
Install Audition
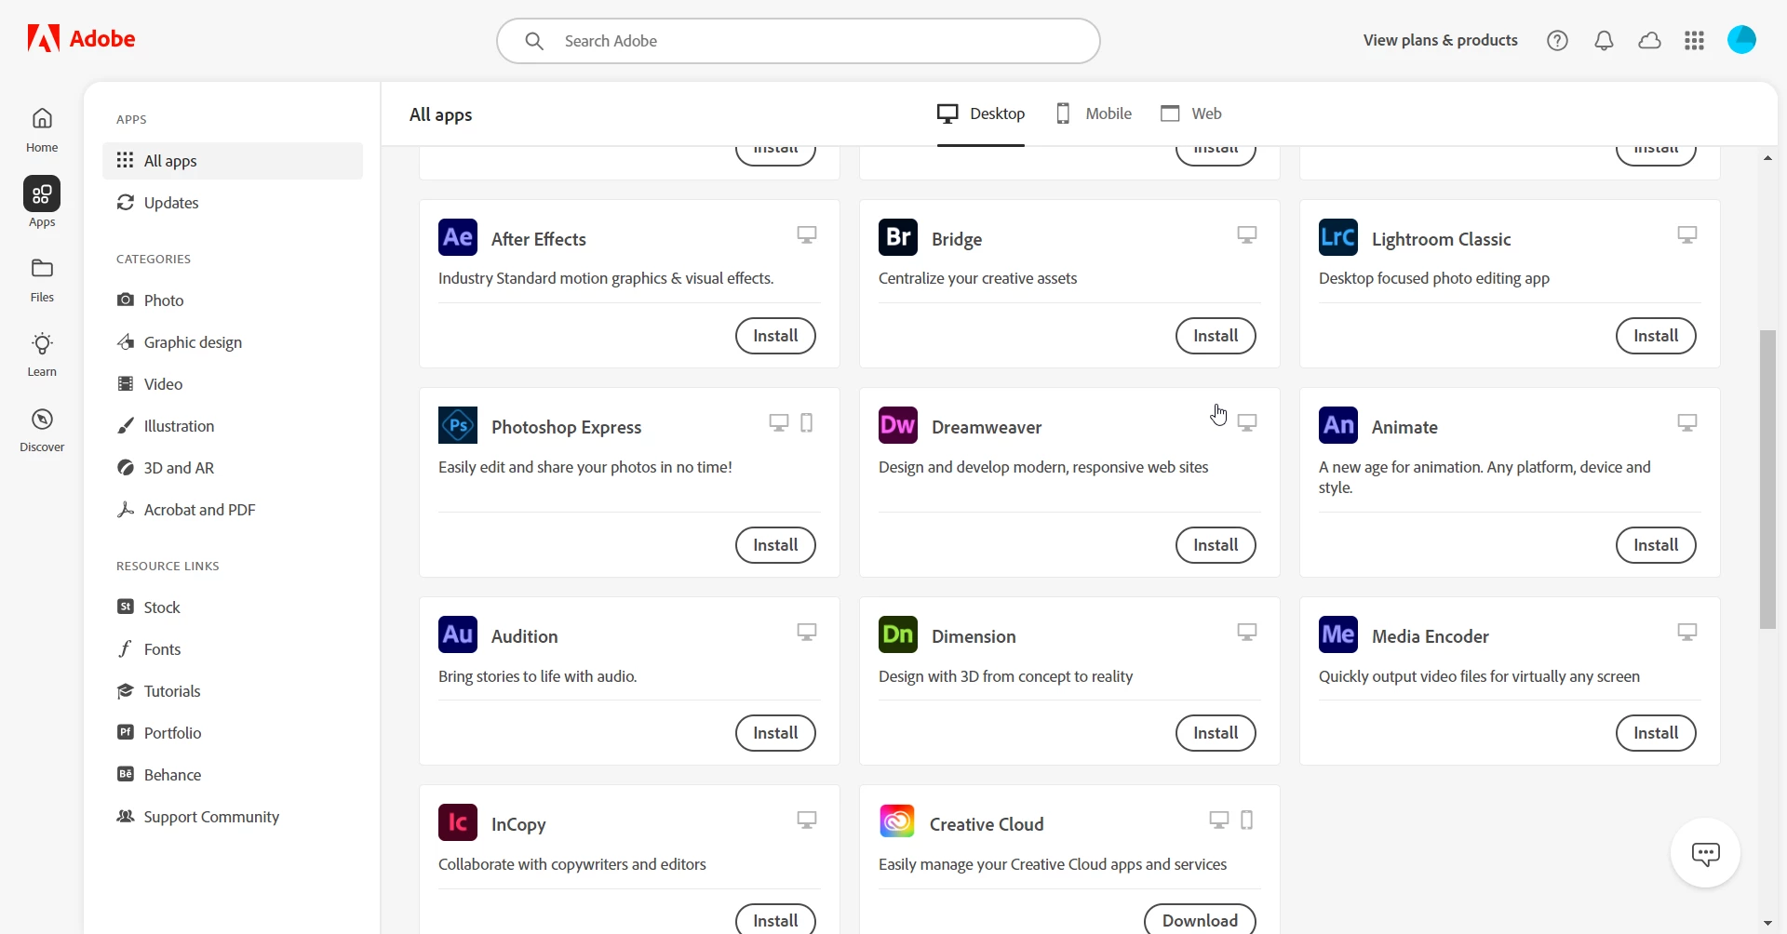pos(775,733)
